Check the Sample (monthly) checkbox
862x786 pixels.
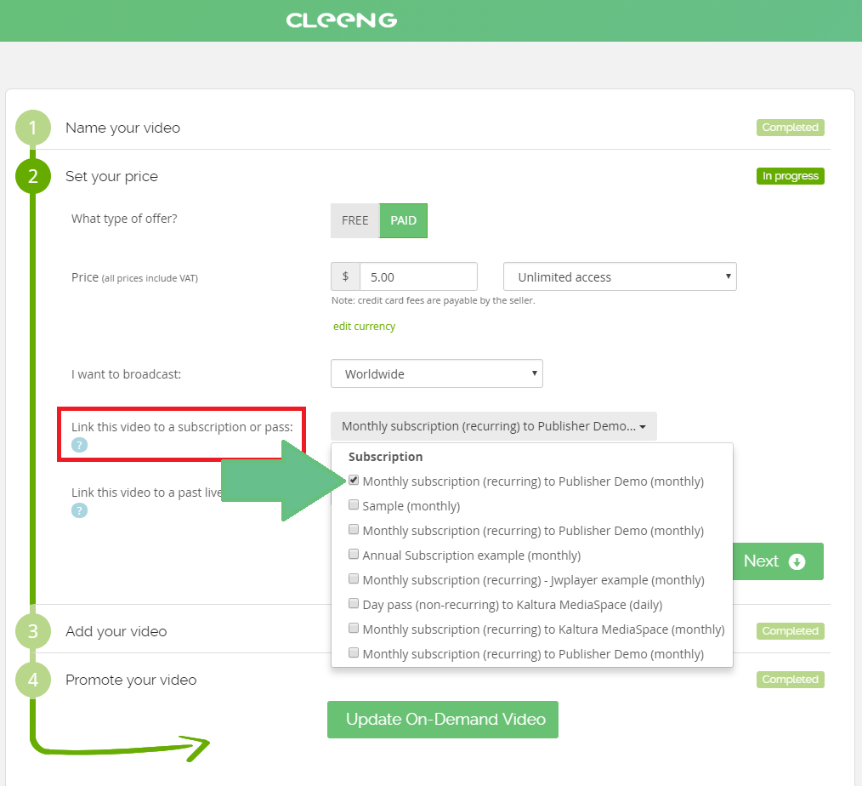coord(354,505)
